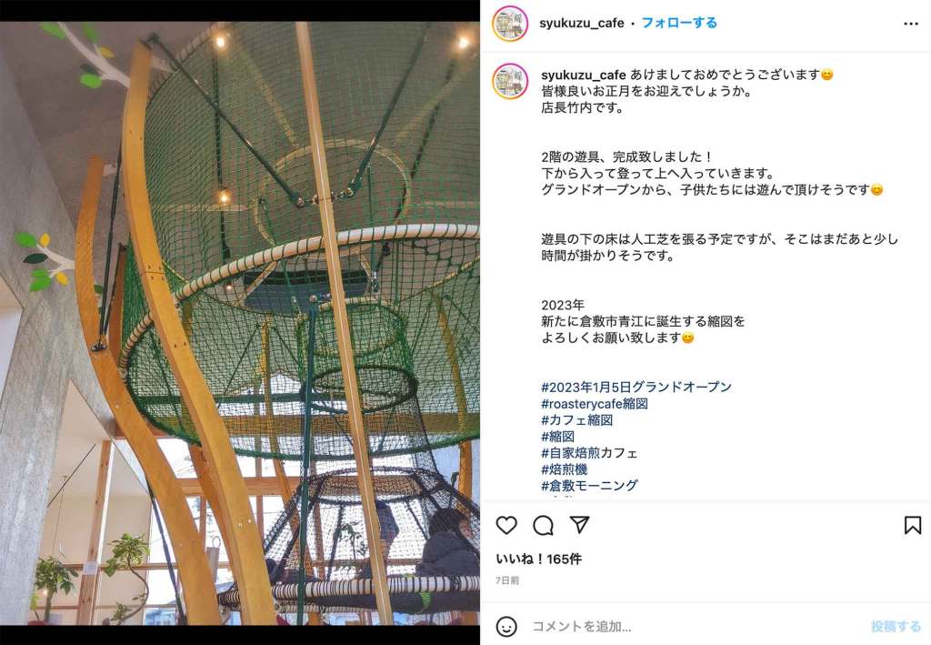View the likes list いいね！165件
The height and width of the screenshot is (645, 931).
pos(538,559)
